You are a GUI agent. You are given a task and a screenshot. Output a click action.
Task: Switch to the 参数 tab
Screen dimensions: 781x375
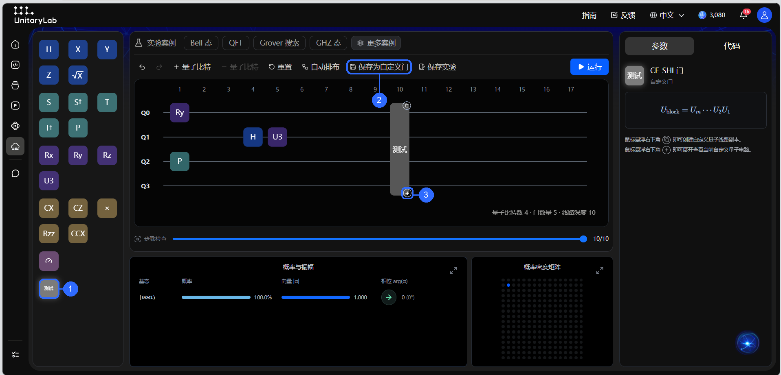(x=659, y=46)
